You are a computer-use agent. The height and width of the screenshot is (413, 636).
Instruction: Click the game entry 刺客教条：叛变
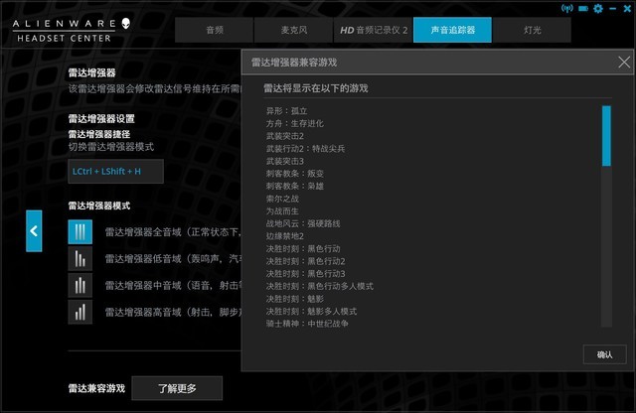point(295,174)
